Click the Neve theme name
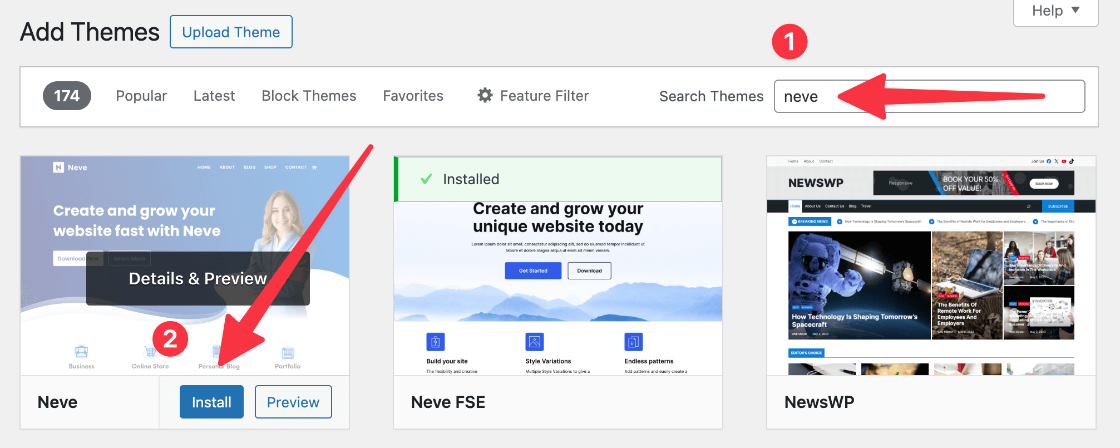The width and height of the screenshot is (1120, 448). coord(57,402)
